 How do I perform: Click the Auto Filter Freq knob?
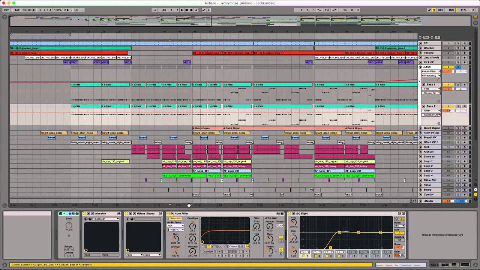257,226
